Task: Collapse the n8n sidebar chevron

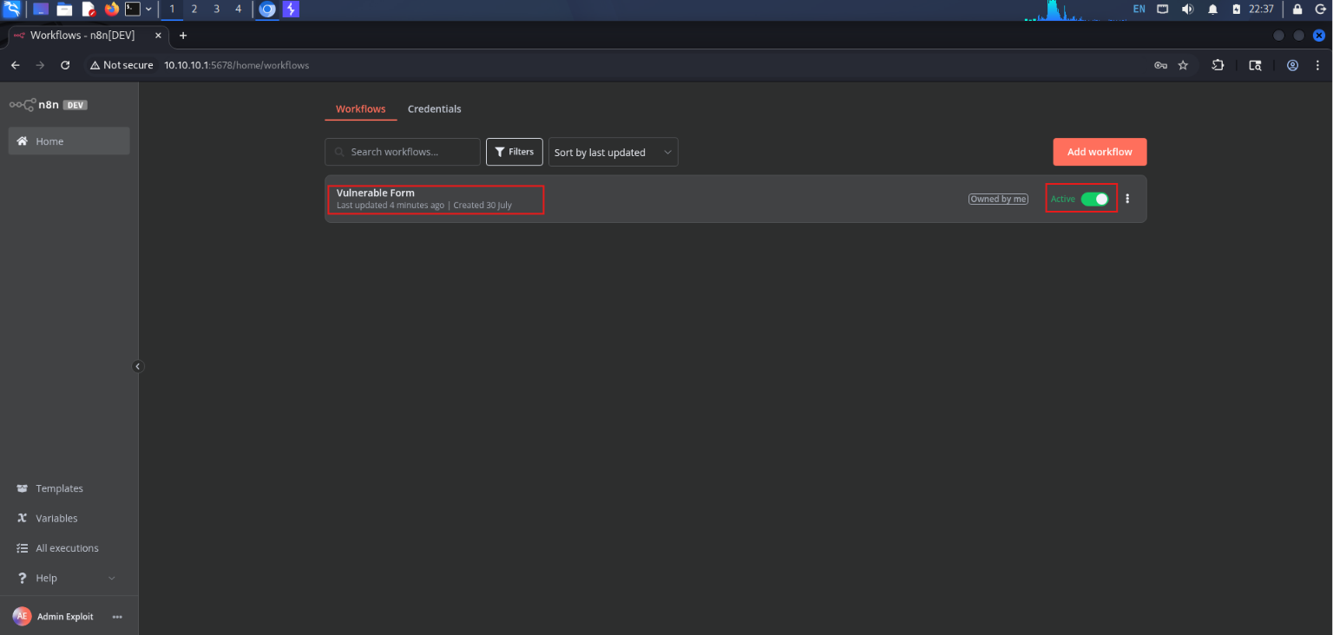Action: [x=137, y=366]
